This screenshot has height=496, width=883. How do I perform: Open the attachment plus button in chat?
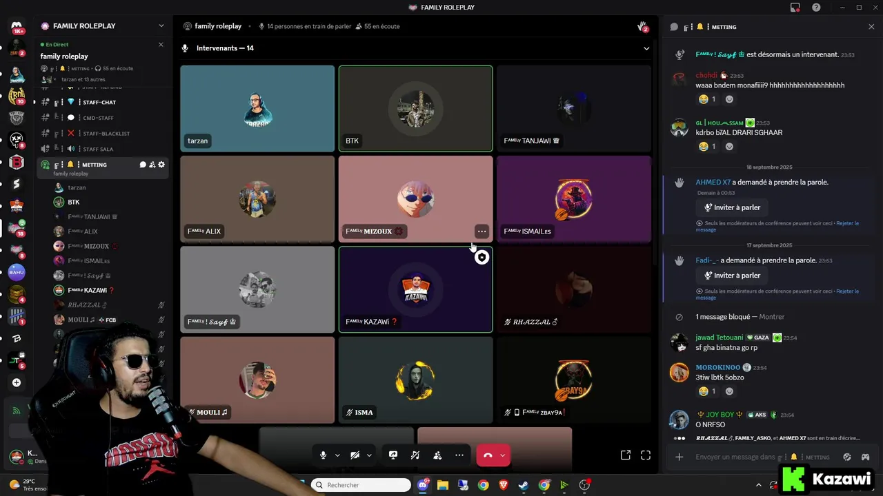coord(679,457)
